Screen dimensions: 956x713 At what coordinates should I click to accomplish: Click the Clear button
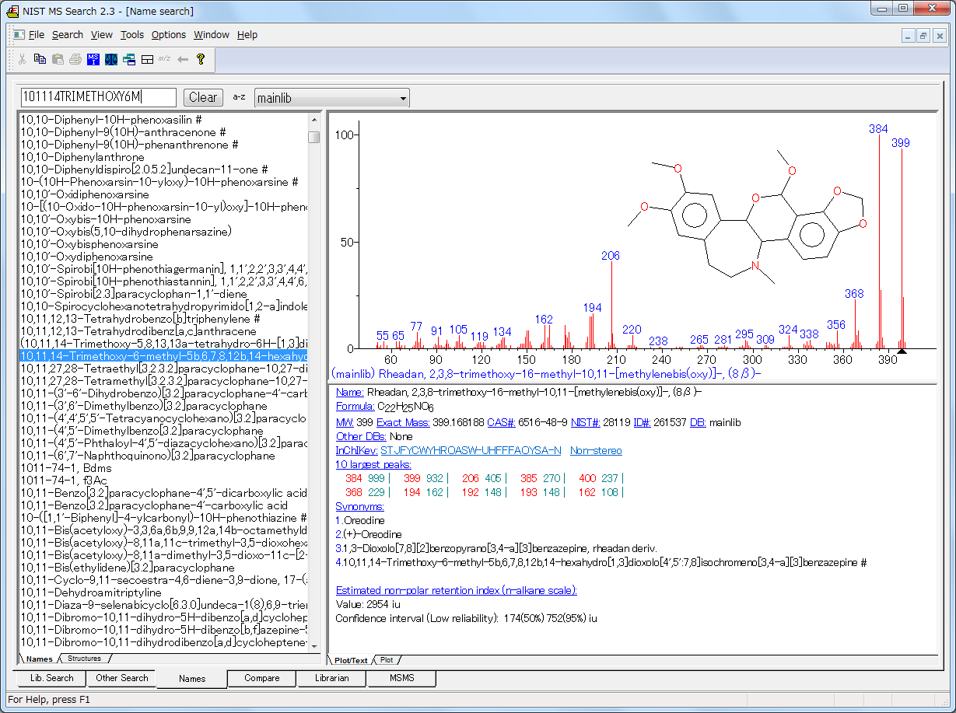[x=203, y=97]
